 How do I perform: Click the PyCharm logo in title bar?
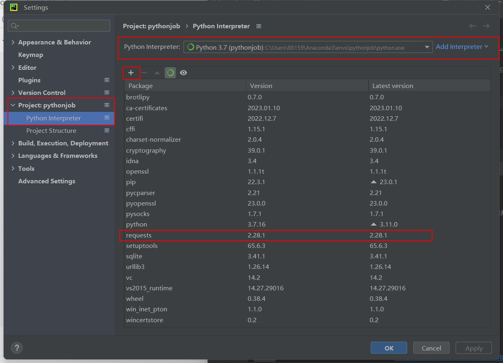[14, 7]
